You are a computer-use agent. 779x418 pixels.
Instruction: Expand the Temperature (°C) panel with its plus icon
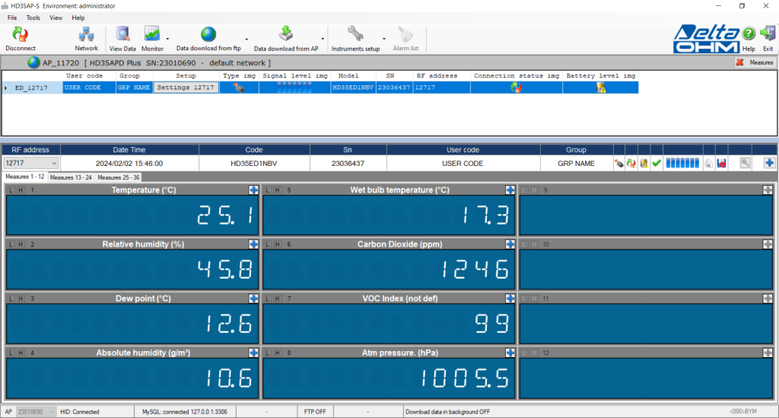(x=253, y=190)
